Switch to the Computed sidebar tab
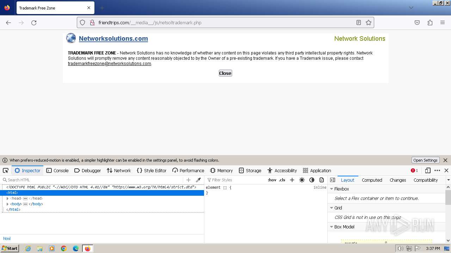The image size is (451, 253). (x=372, y=180)
